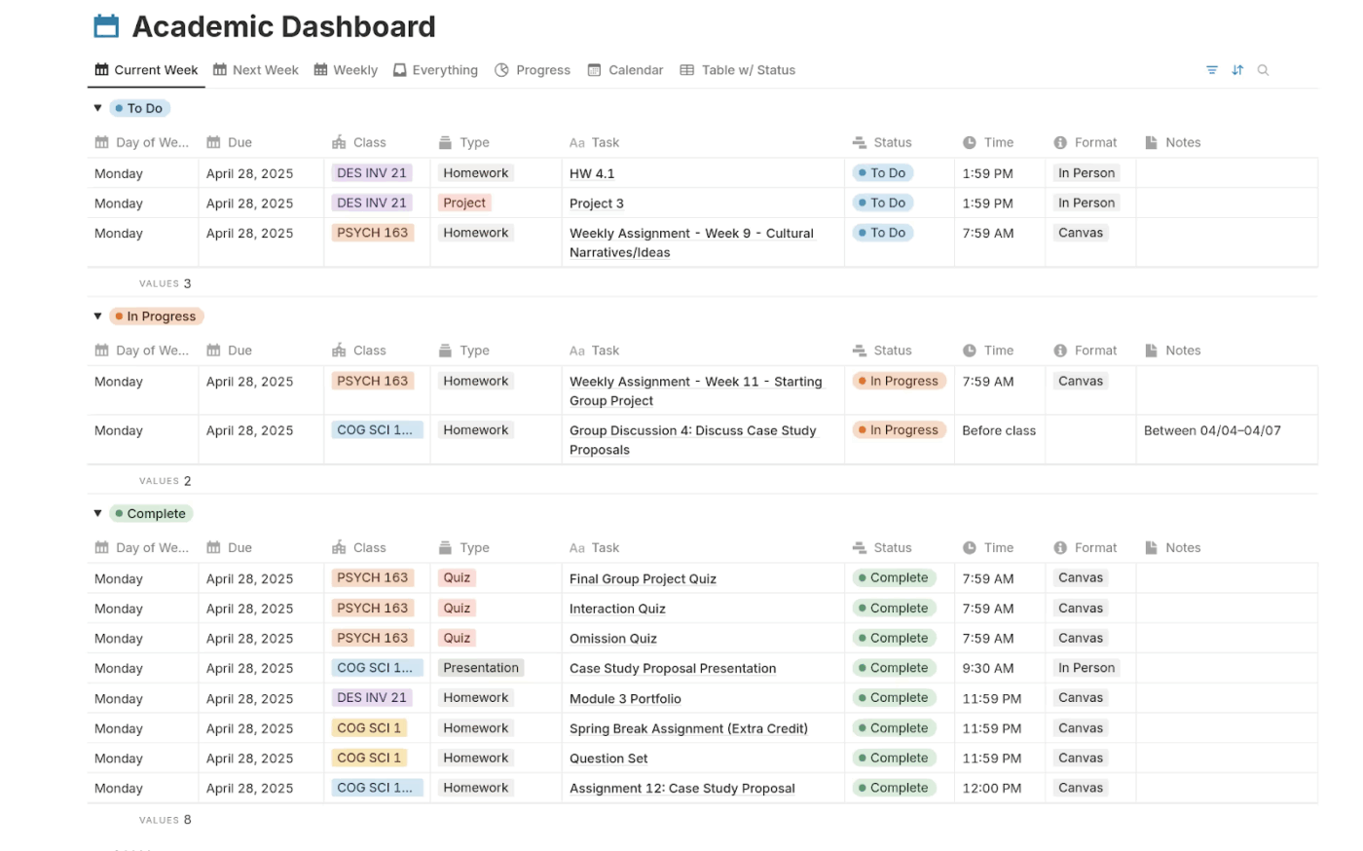1363x851 pixels.
Task: Click the calendar icon beside Academic Dashboard title
Action: pos(107,26)
